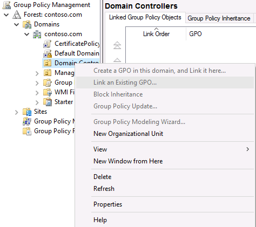Choose New Organizational Unit from menu
The width and height of the screenshot is (256, 227).
[129, 134]
